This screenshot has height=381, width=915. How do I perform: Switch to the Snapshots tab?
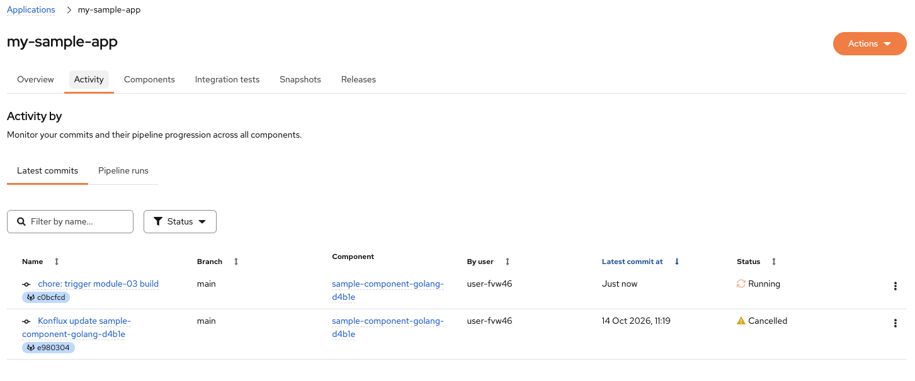(x=300, y=80)
